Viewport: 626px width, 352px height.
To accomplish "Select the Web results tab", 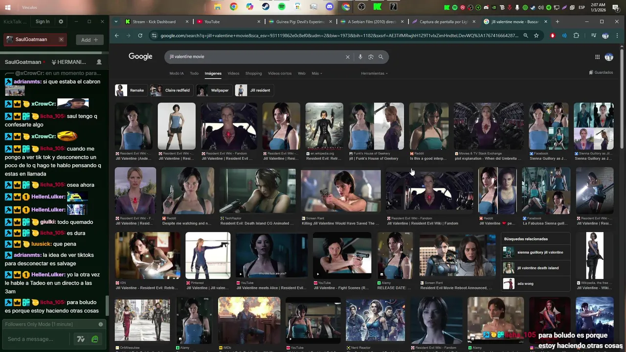I will coord(302,73).
